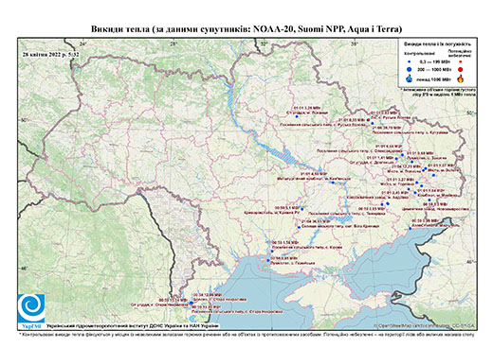Image resolution: width=493 pixels, height=348 pixels.
Task: Select the blue marker near Стара Некрасівка
Action: pyautogui.click(x=191, y=303)
